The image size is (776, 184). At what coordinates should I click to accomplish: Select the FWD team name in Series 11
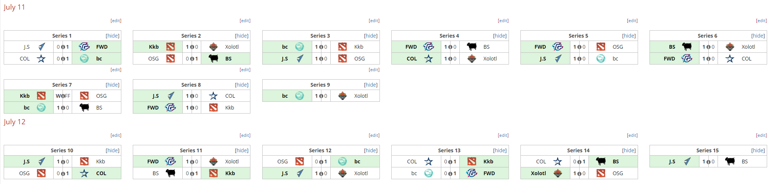153,162
